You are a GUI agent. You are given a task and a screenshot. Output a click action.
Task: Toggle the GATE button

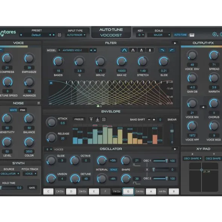click(x=32, y=188)
